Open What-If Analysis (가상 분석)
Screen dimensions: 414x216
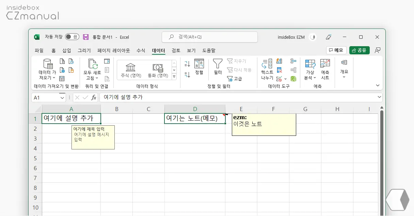coord(310,69)
